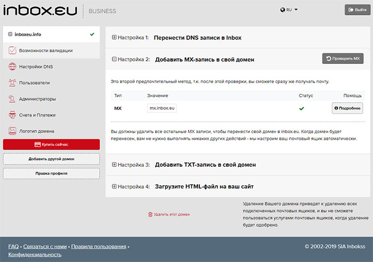The width and height of the screenshot is (373, 262).
Task: Click Добавить другой домен button
Action: (51, 159)
